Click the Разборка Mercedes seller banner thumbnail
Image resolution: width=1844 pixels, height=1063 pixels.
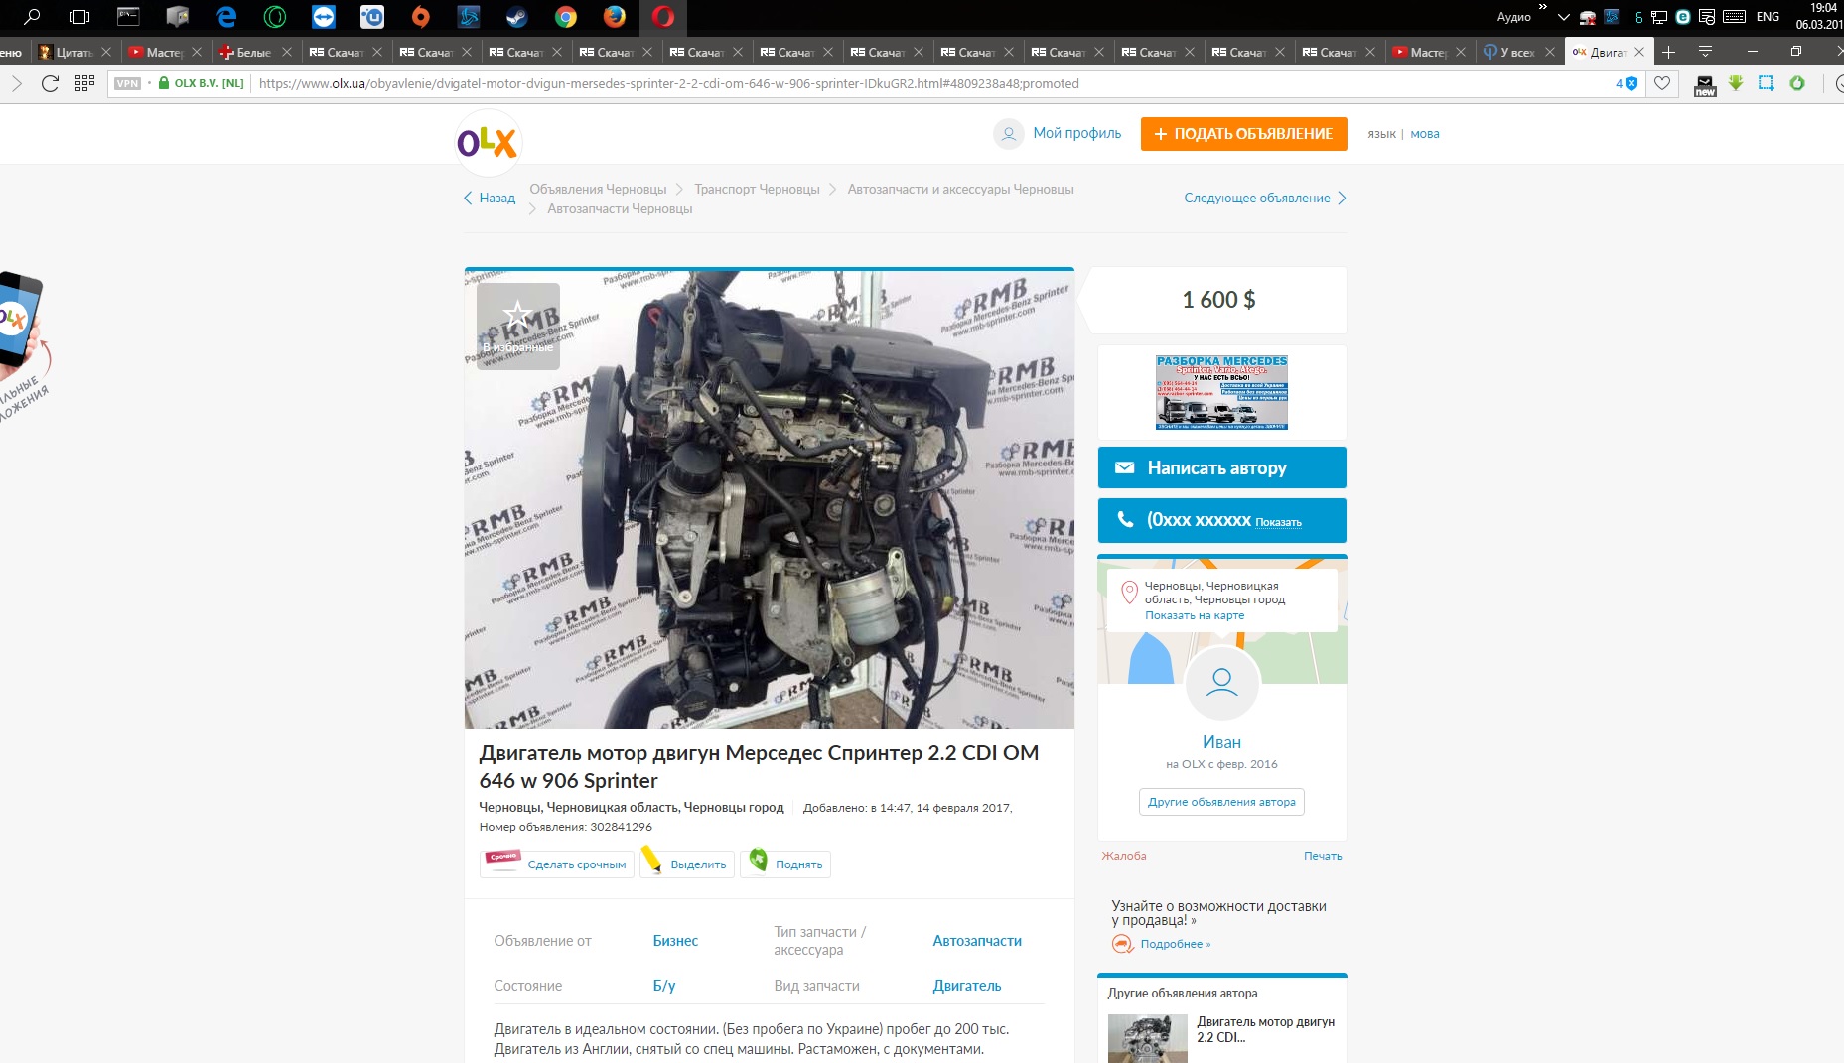pos(1221,392)
